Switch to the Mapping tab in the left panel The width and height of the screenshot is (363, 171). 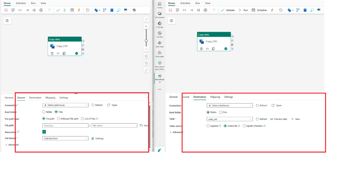50,98
